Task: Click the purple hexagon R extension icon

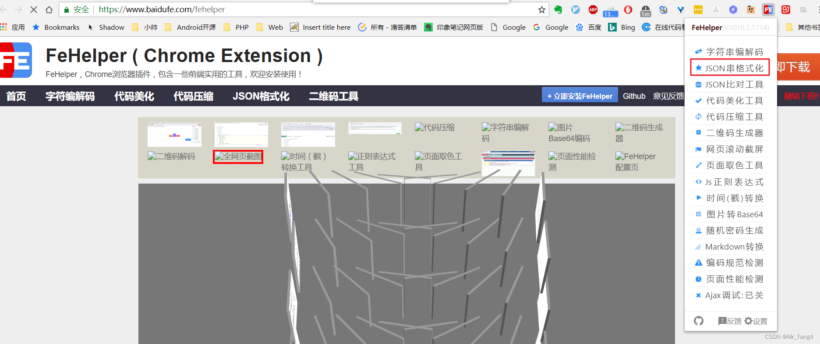Action: coord(733,10)
